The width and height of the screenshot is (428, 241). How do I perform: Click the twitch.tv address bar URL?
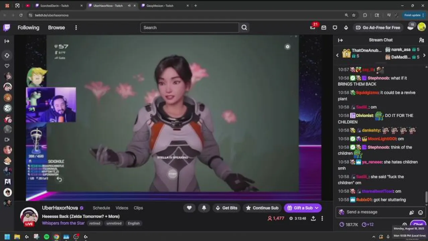click(52, 15)
